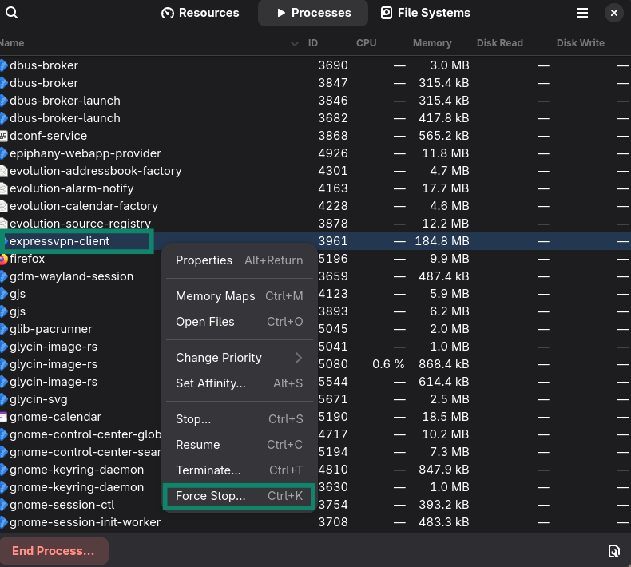Screen dimensions: 631x567
Task: Click the glib-pacrunner process icon
Action: pos(3,329)
